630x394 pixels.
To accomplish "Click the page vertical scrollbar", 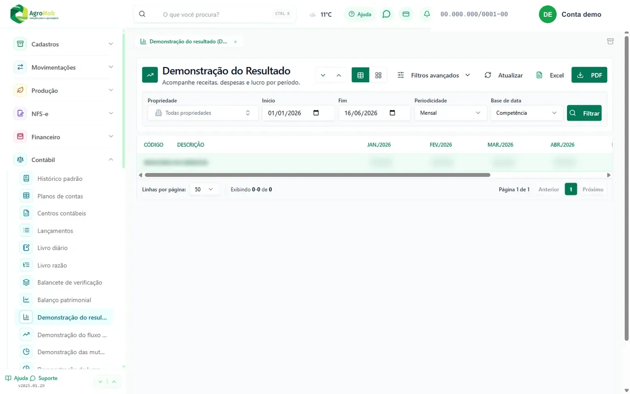I will click(627, 187).
